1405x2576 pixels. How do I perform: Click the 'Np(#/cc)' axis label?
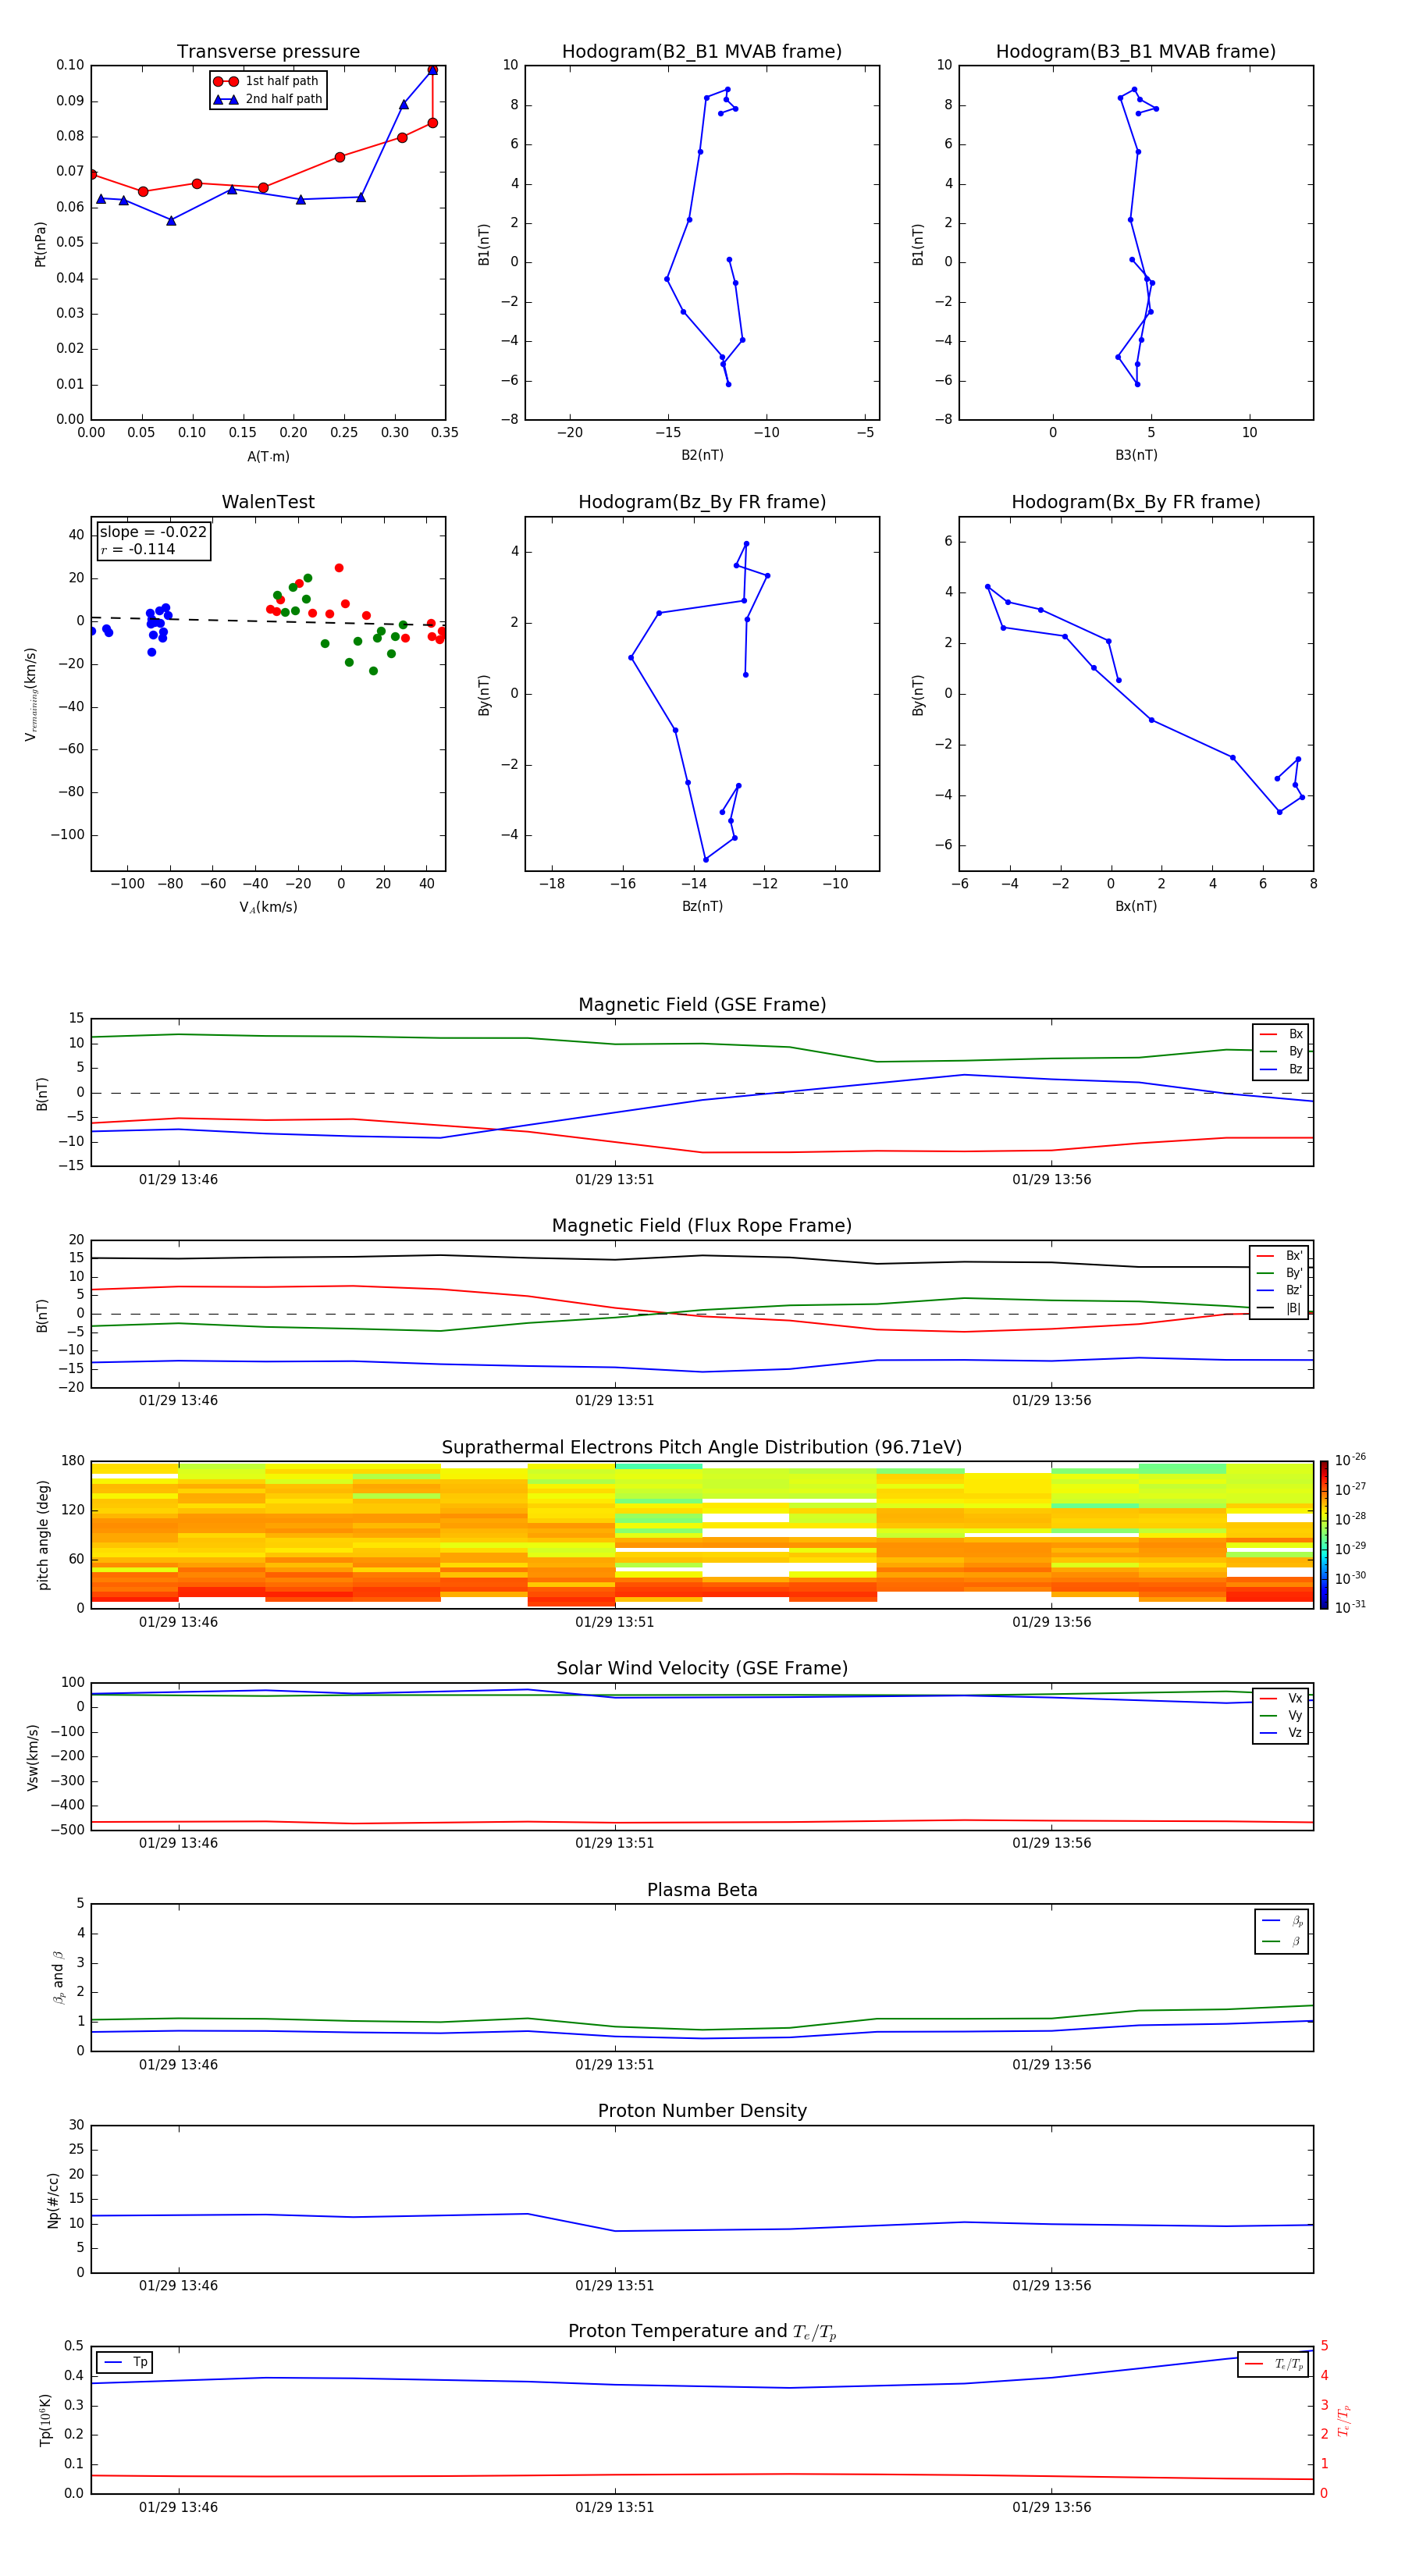tap(53, 2200)
